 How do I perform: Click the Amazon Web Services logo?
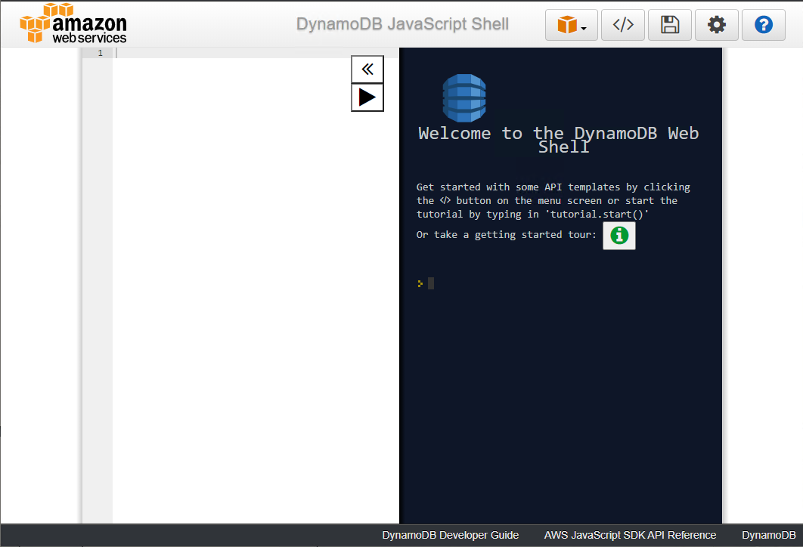(73, 23)
